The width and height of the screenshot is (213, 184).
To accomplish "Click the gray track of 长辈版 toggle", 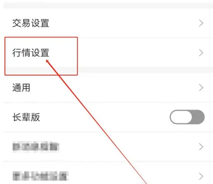I will [x=198, y=117].
